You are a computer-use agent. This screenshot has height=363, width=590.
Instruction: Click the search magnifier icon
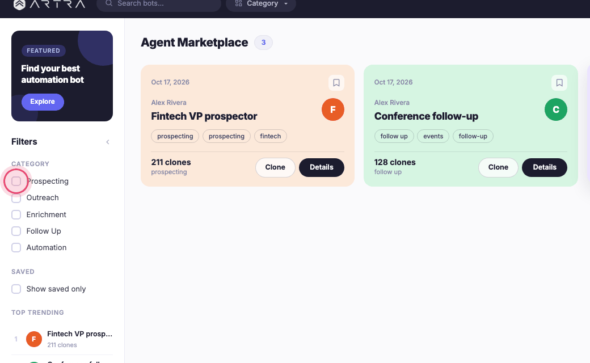109,3
